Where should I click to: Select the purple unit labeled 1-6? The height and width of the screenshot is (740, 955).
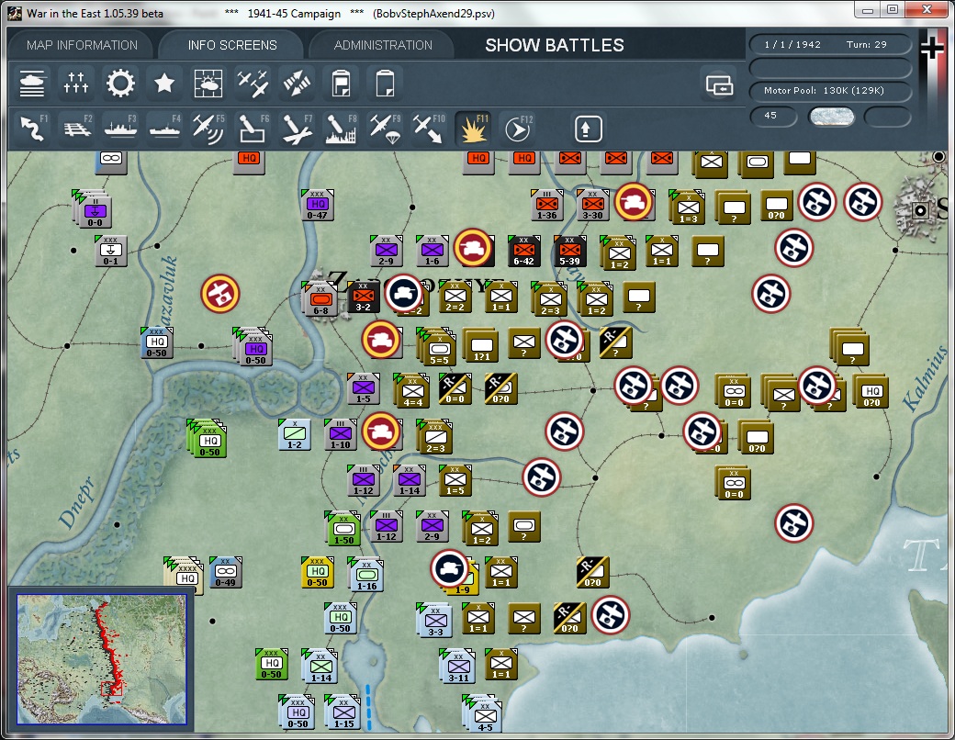[433, 251]
